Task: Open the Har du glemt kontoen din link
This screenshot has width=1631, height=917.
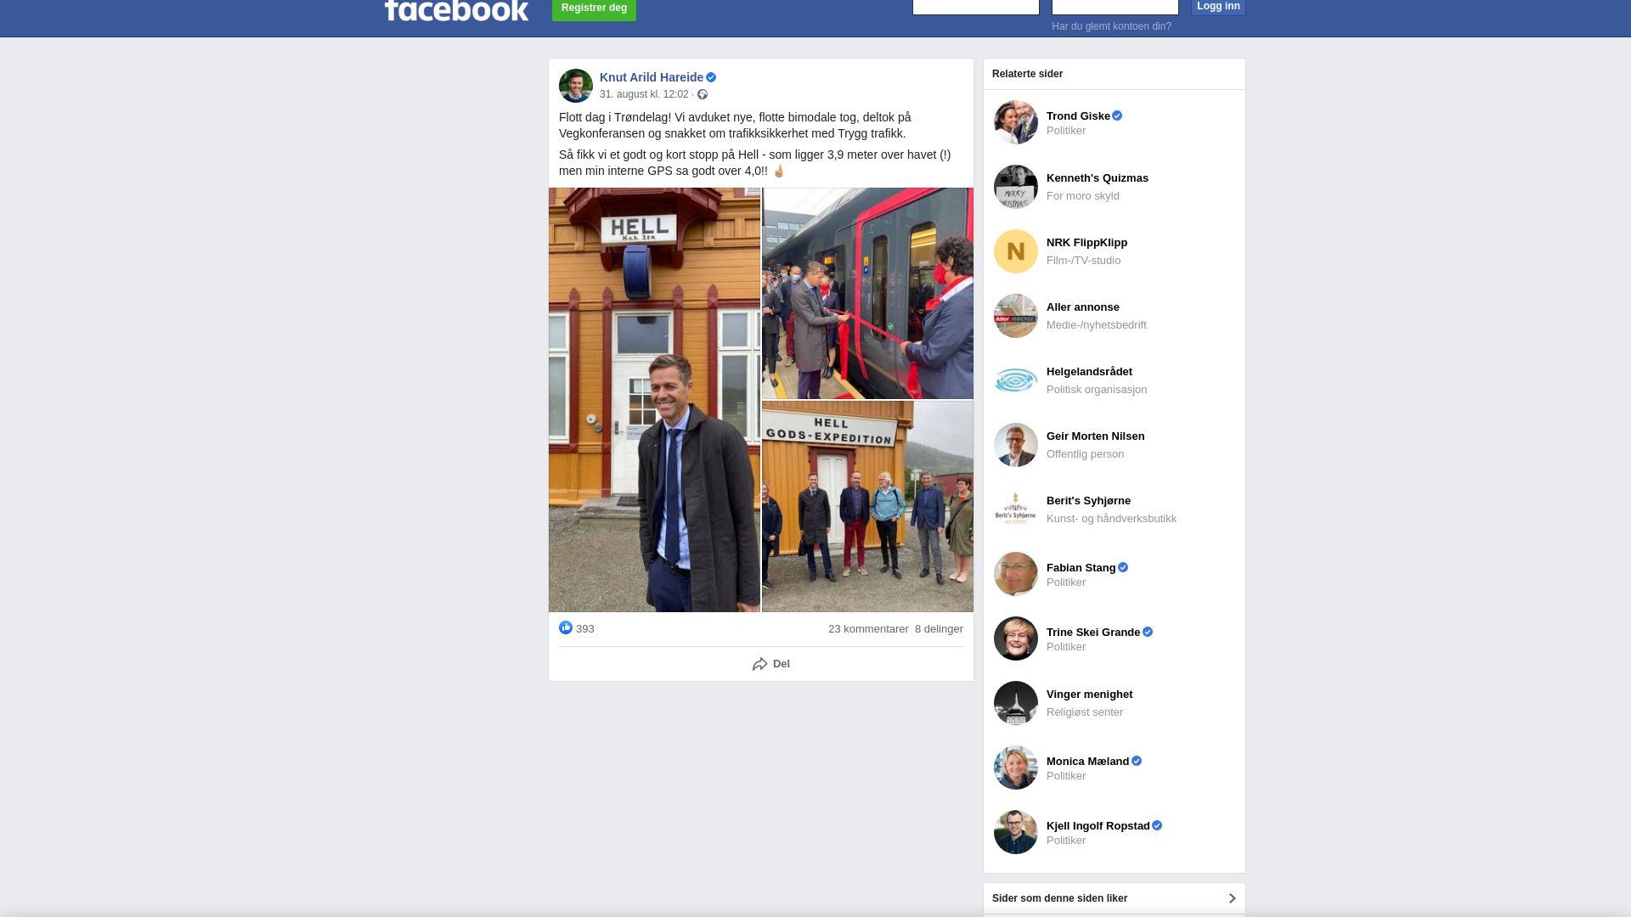Action: tap(1111, 26)
